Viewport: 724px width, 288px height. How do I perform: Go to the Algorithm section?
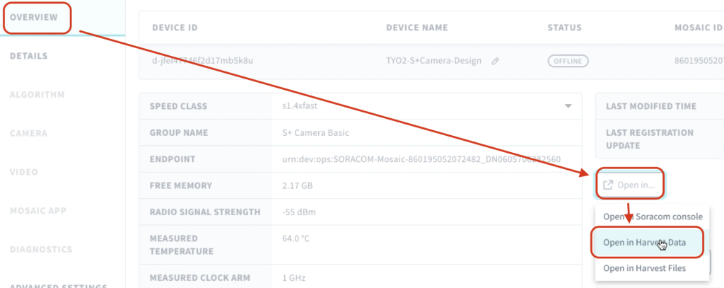pos(37,95)
